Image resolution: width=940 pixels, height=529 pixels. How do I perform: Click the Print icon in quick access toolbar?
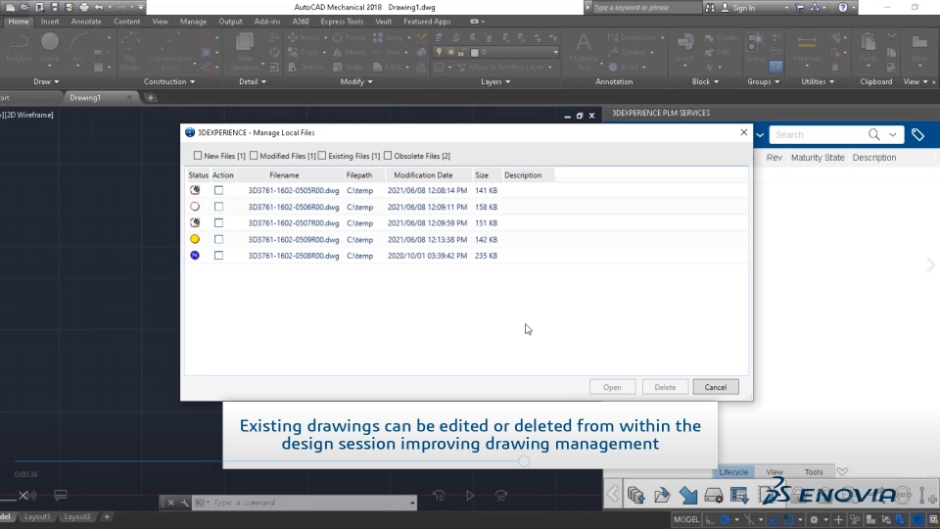pyautogui.click(x=84, y=7)
